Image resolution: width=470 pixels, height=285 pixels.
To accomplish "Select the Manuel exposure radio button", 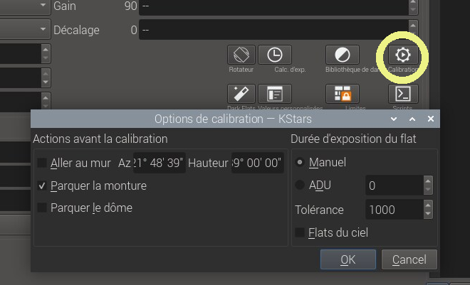I will pos(300,162).
